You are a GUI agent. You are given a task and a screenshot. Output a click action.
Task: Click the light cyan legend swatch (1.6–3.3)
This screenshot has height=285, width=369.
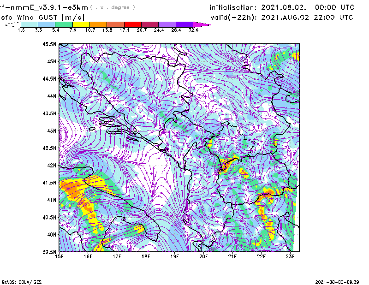(30, 24)
